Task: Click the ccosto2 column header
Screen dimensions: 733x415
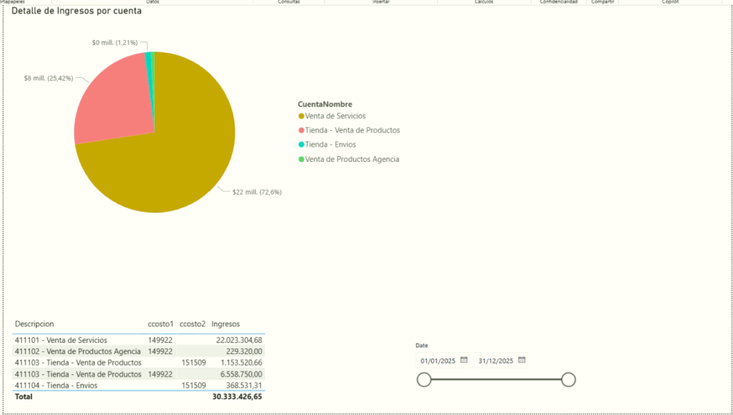Action: pos(193,324)
